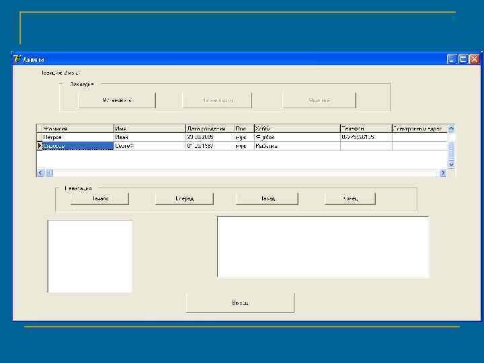The image size is (484, 363).
Task: Click the birth date cell in Петров row
Action: (210, 137)
